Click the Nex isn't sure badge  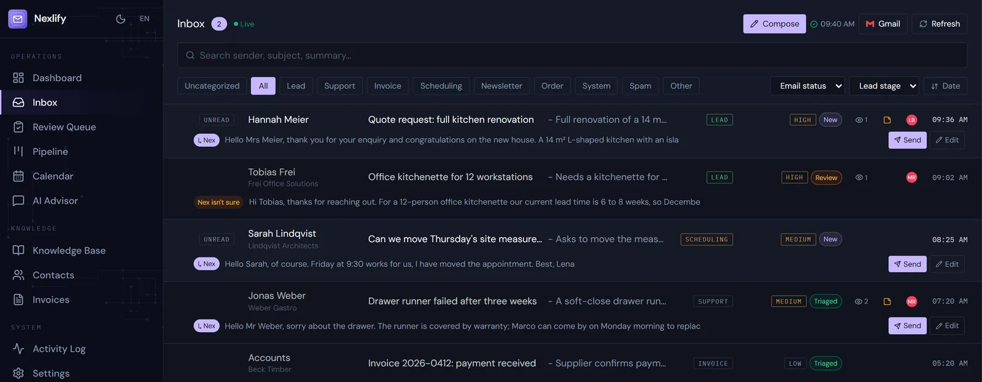[x=218, y=202]
